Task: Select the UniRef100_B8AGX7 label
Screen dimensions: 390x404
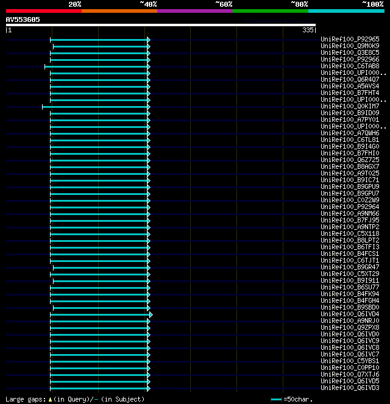Action: click(x=350, y=166)
